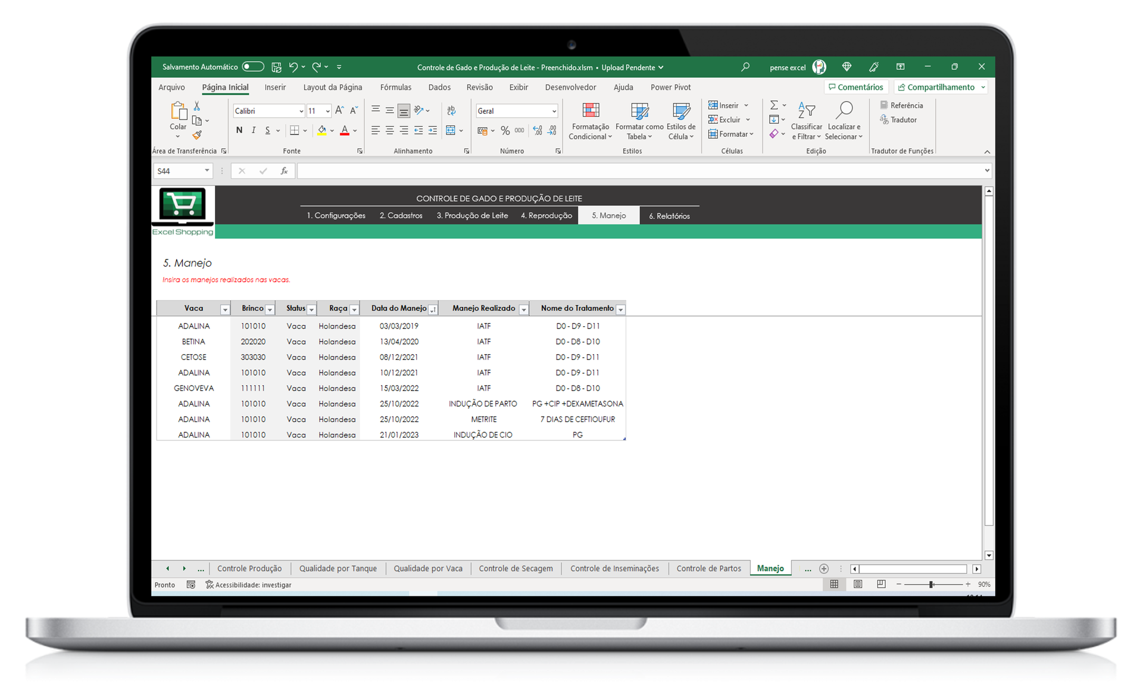
Task: Open the Geral number format dropdown
Action: click(554, 111)
